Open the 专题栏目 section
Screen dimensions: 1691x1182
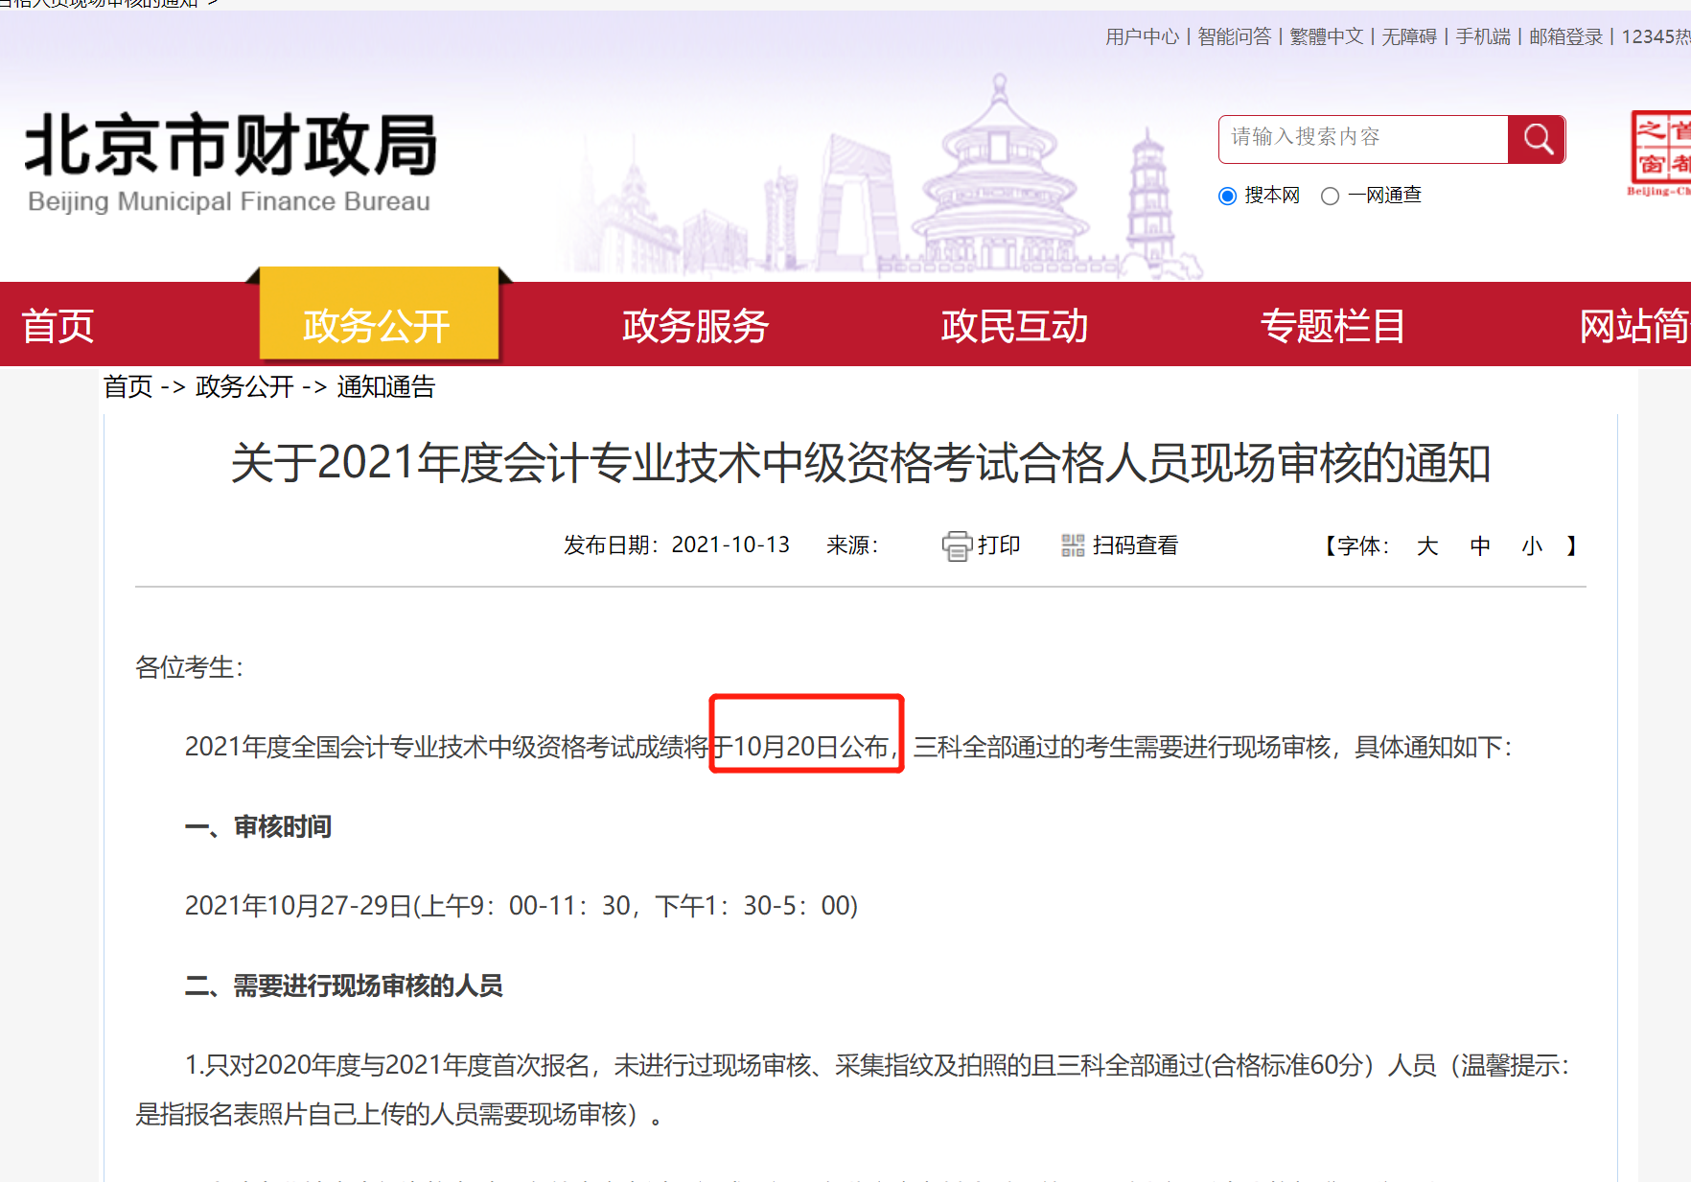(x=1332, y=326)
